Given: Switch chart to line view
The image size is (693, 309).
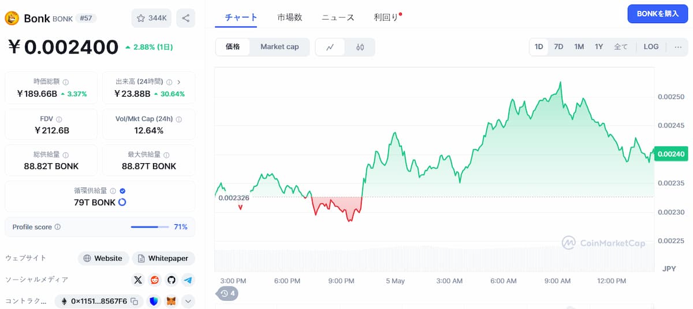Looking at the screenshot, I should coord(330,47).
